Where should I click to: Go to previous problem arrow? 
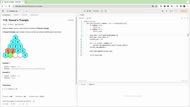20,11
